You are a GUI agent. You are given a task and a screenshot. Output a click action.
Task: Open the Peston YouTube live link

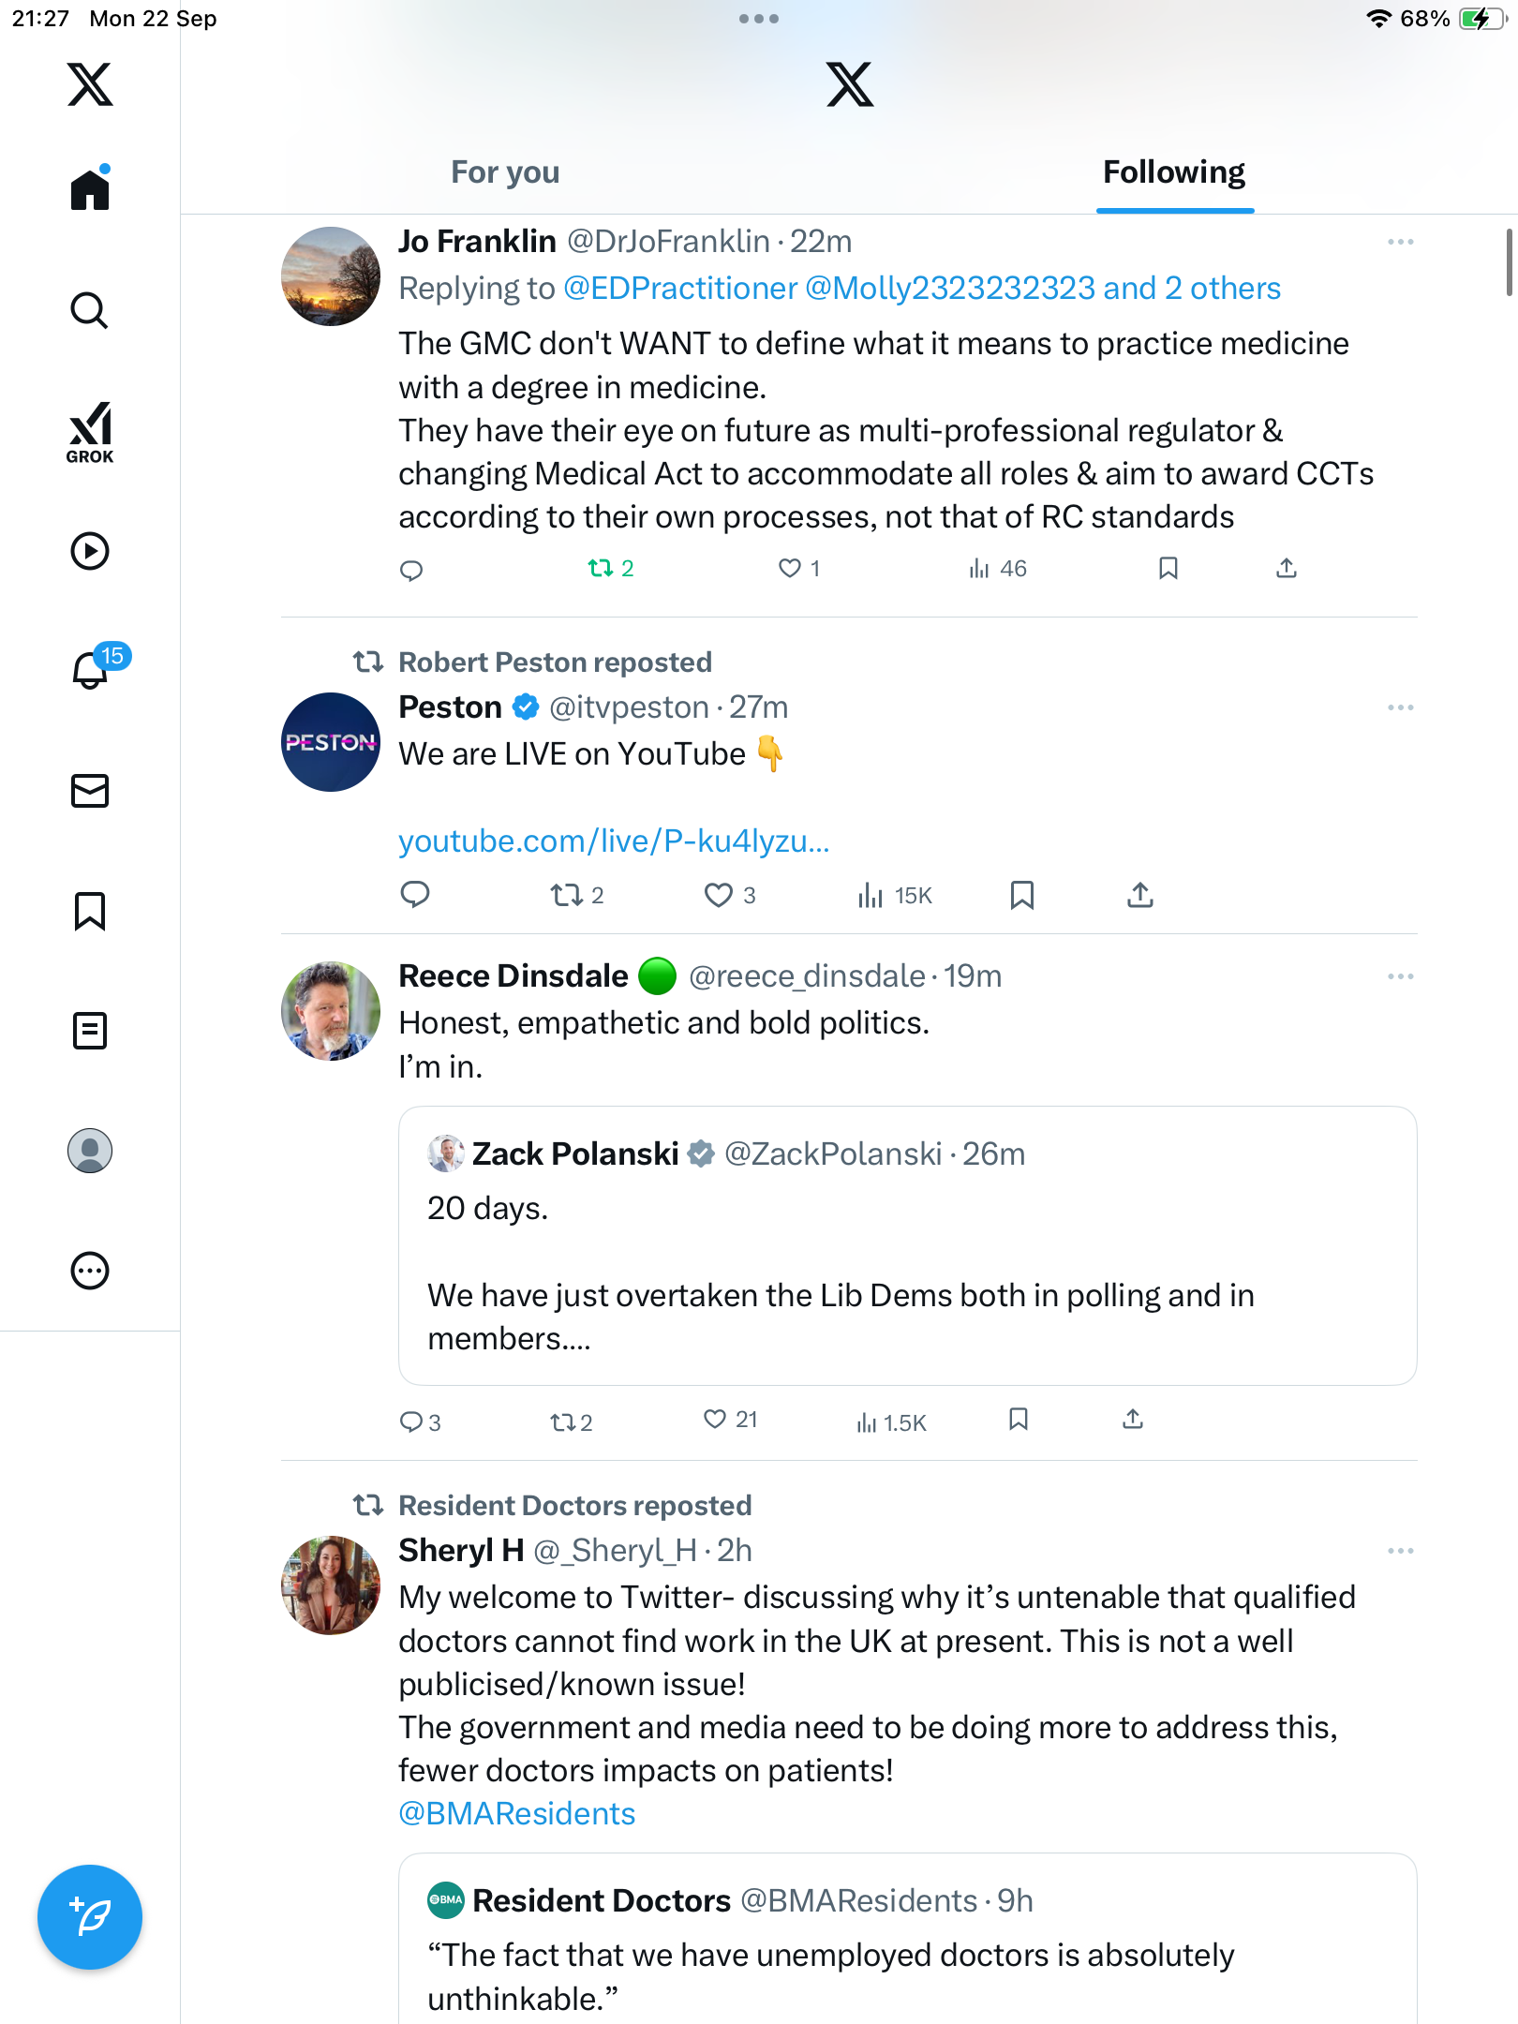[x=614, y=841]
